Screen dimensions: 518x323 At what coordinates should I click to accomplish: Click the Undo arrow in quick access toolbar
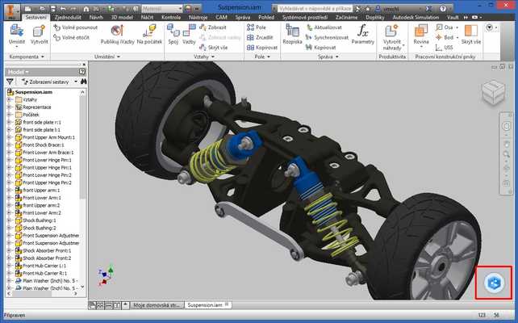pos(63,9)
